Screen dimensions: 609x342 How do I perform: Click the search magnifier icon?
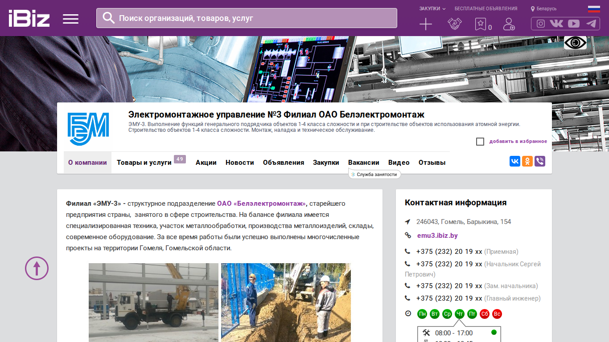[x=108, y=18]
